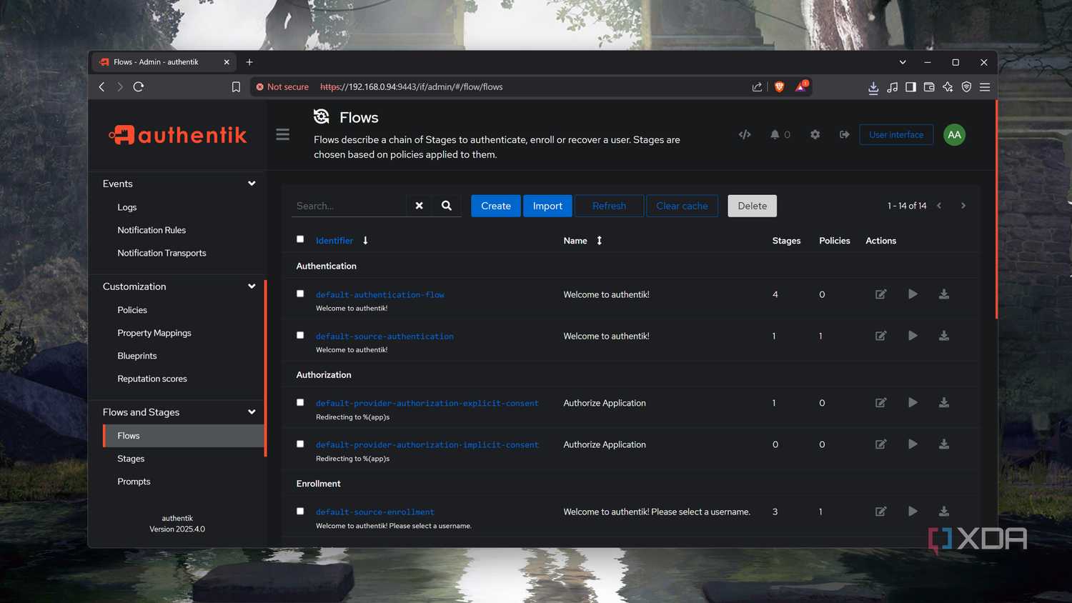Collapse Flows and Stages section
Screen dimensions: 1072x603
(252, 412)
